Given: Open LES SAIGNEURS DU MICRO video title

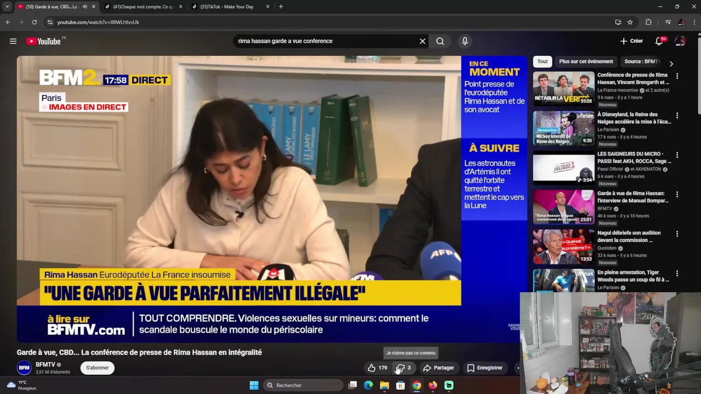Looking at the screenshot, I should click(634, 158).
